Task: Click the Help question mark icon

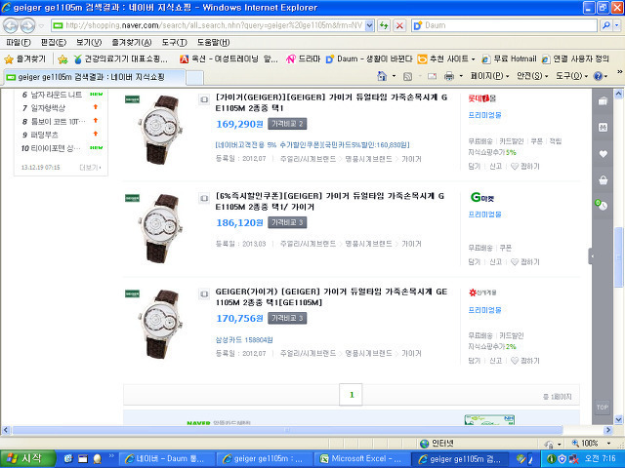Action: pyautogui.click(x=598, y=76)
